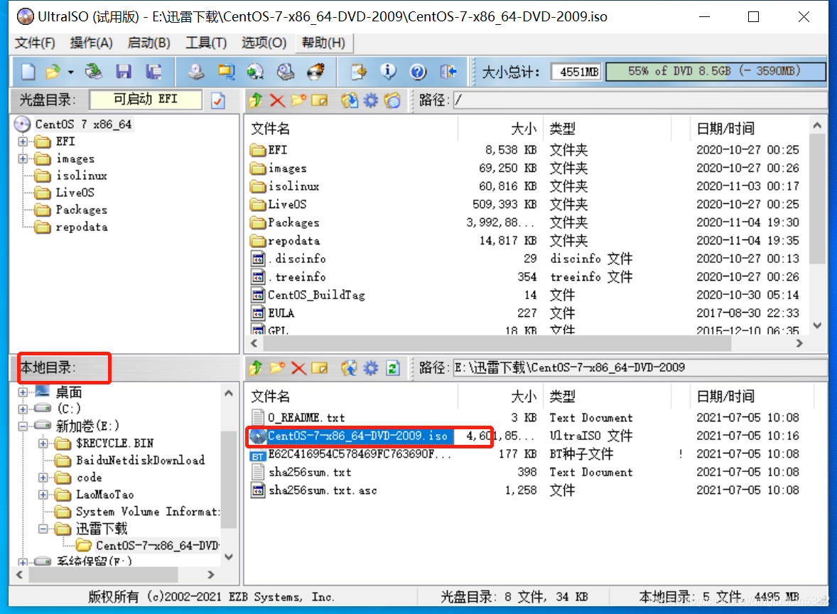837x614 pixels.
Task: Open the 启动(B) menu
Action: [149, 43]
